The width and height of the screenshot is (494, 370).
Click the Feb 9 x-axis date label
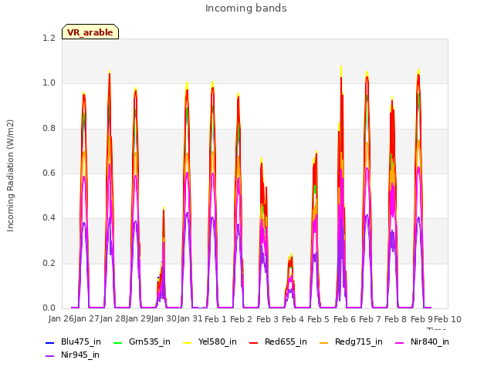[421, 319]
